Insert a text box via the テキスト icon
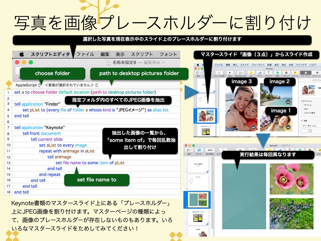This screenshot has height=241, width=321. (x=269, y=72)
